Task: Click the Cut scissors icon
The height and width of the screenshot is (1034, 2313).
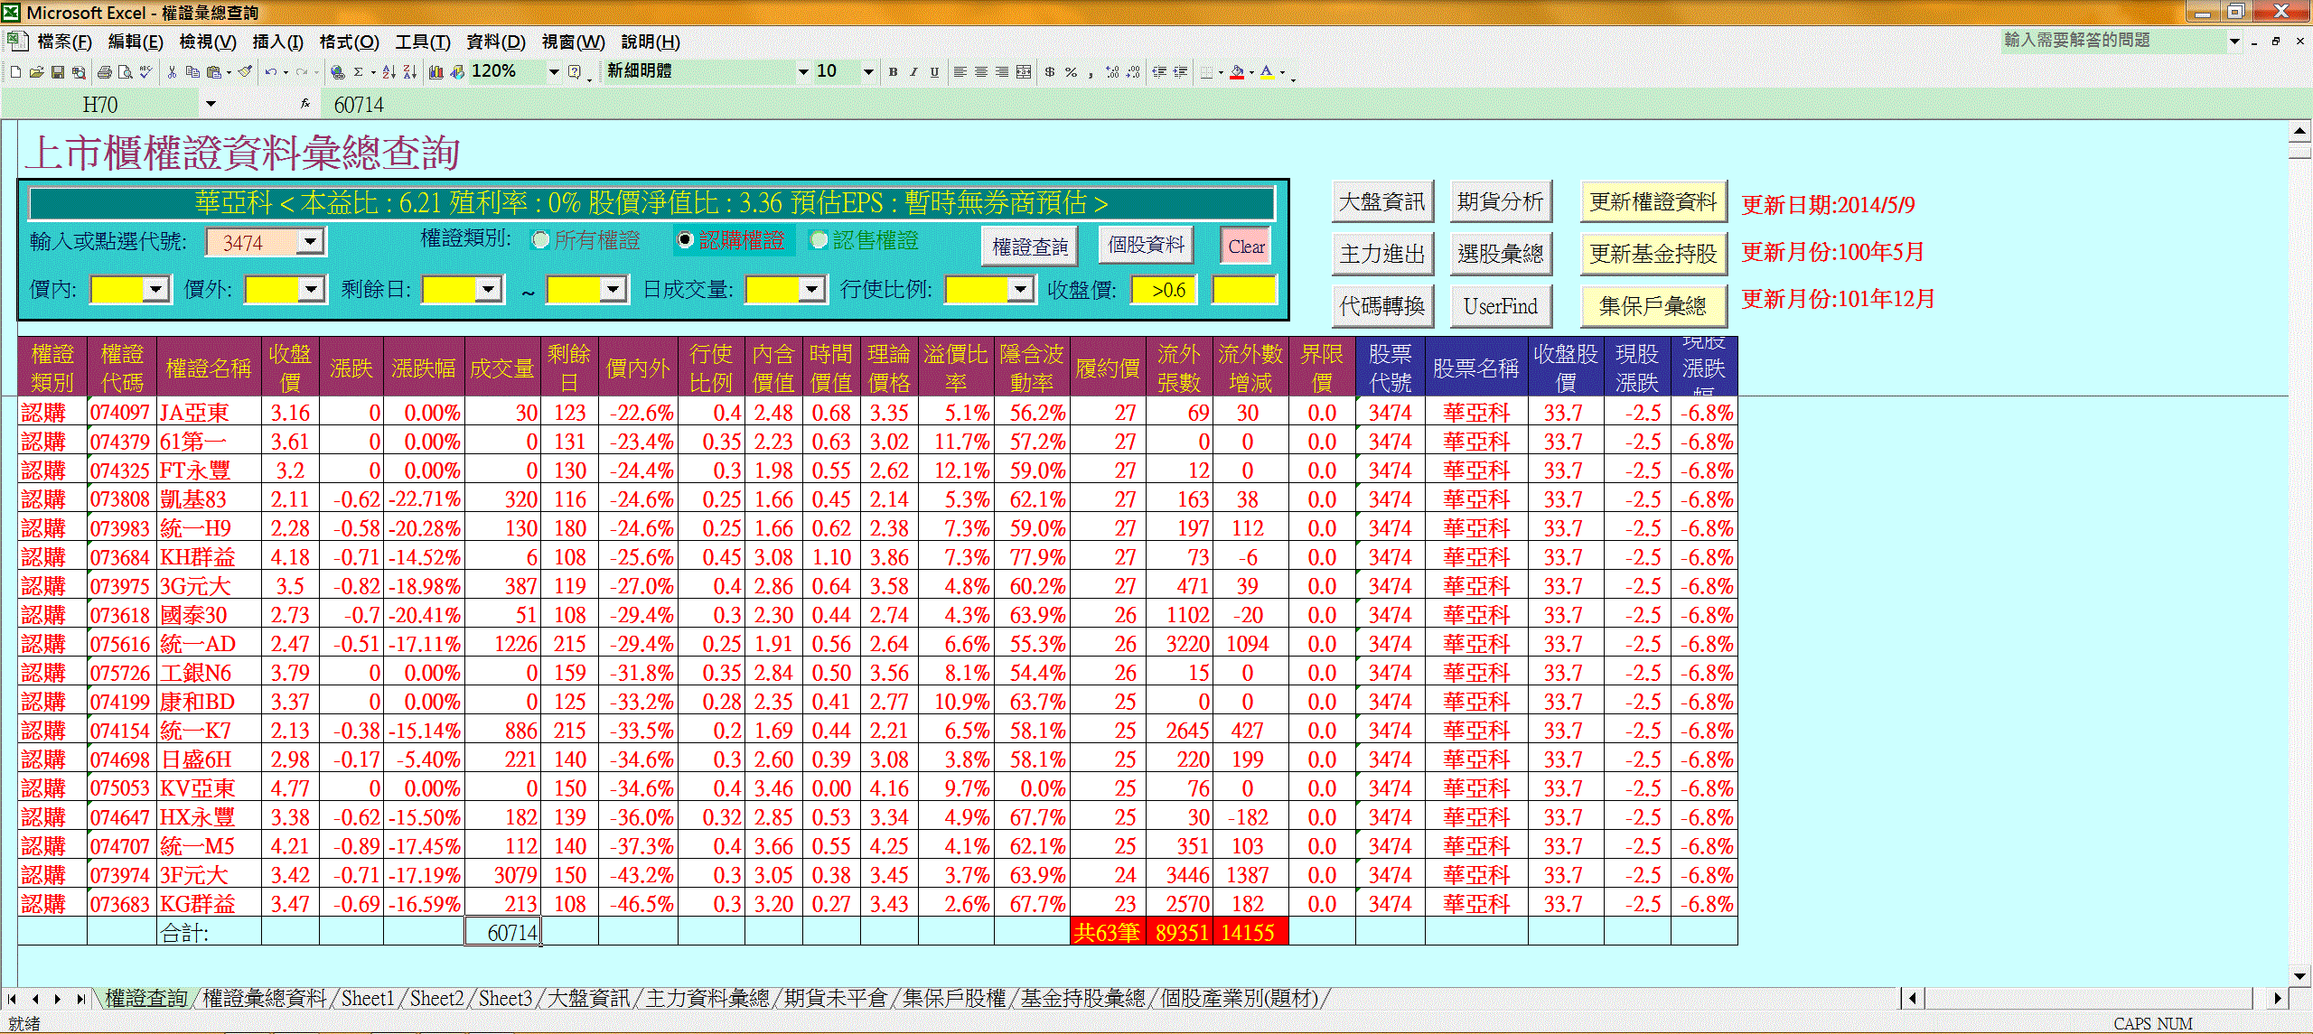Action: (172, 72)
